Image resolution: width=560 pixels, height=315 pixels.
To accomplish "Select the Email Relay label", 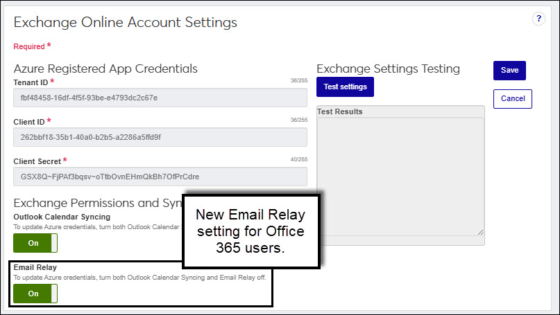I will tap(35, 267).
